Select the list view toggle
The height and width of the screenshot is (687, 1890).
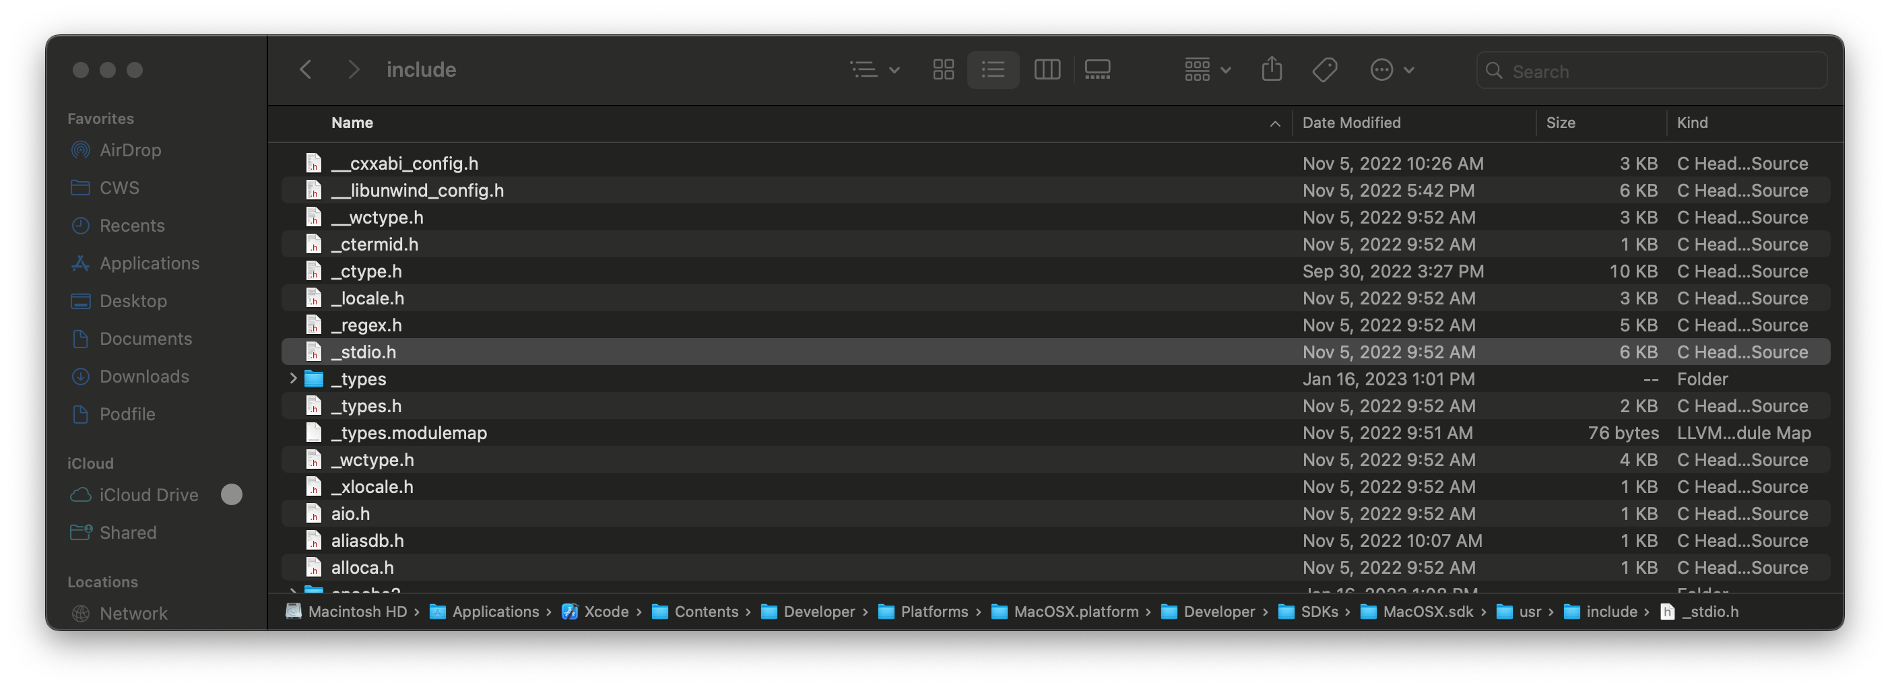pyautogui.click(x=993, y=71)
